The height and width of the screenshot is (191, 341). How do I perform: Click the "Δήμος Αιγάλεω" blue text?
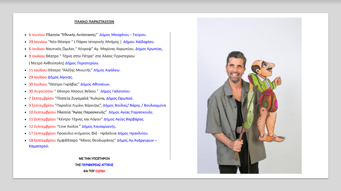(107, 70)
